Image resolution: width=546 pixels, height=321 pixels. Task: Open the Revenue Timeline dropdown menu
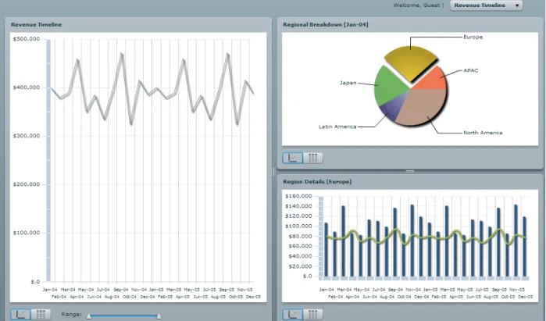[486, 5]
